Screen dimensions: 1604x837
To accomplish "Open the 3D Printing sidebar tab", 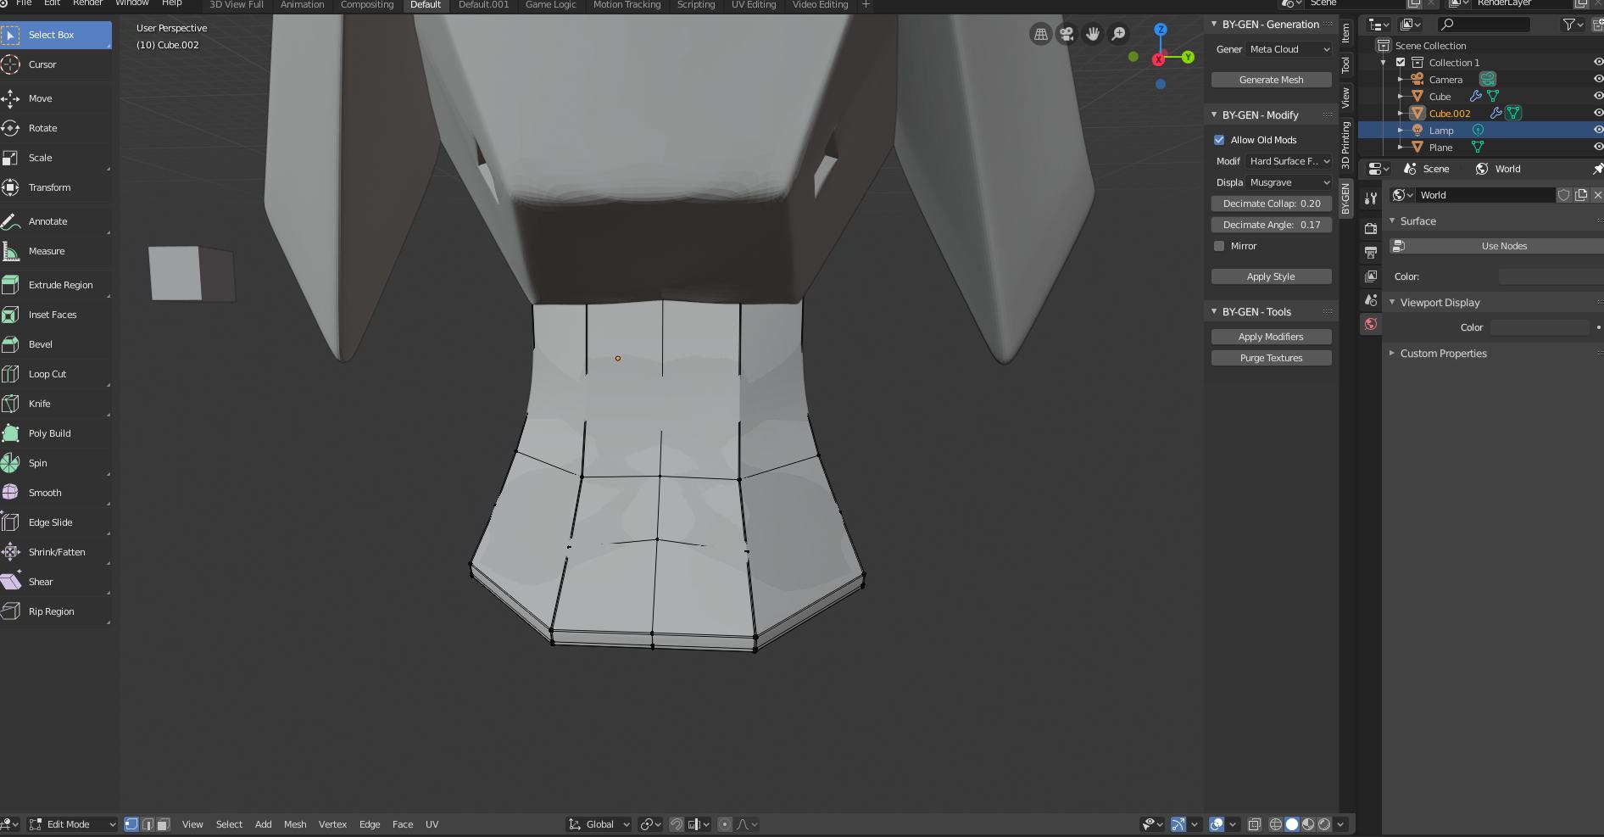I will (x=1345, y=145).
